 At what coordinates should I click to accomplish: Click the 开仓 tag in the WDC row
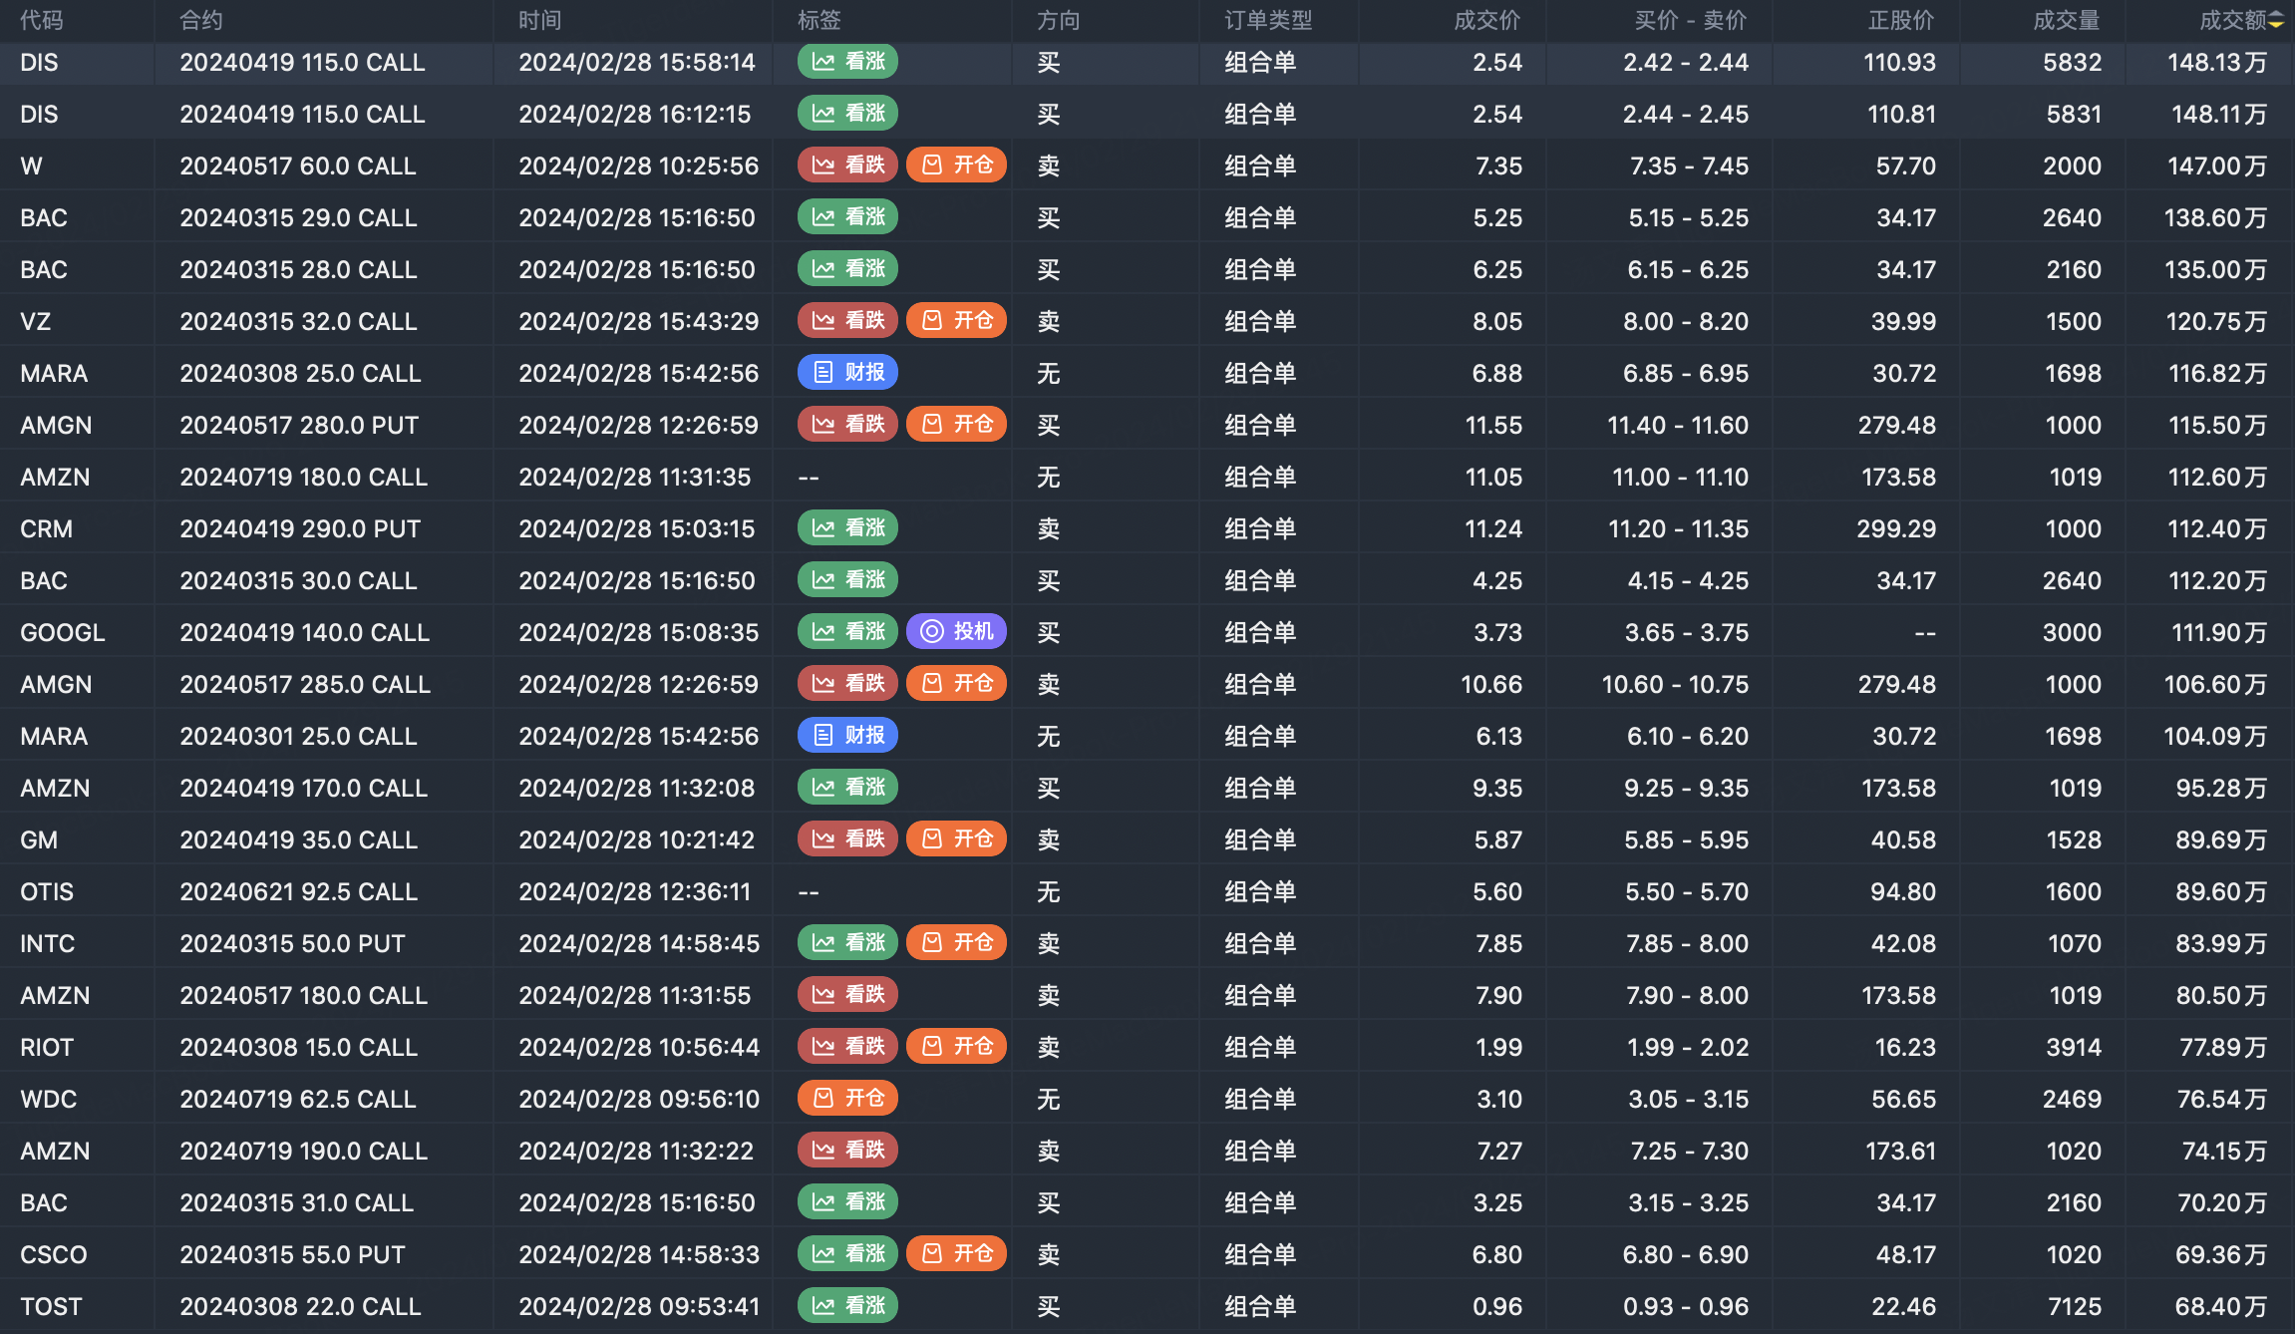tap(847, 1099)
